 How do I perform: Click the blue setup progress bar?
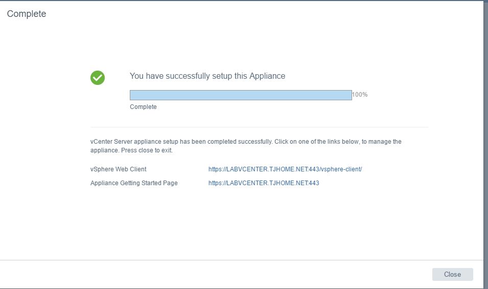click(x=241, y=95)
